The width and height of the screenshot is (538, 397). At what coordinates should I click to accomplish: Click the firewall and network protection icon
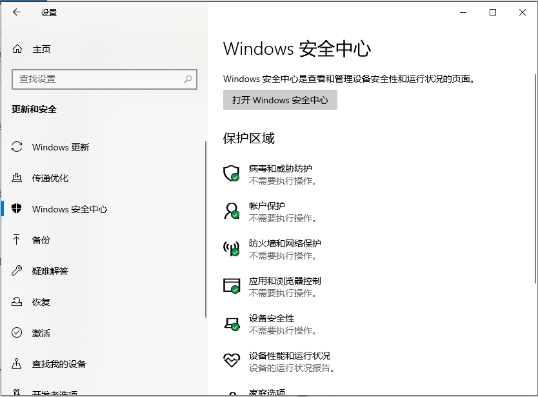pos(231,249)
